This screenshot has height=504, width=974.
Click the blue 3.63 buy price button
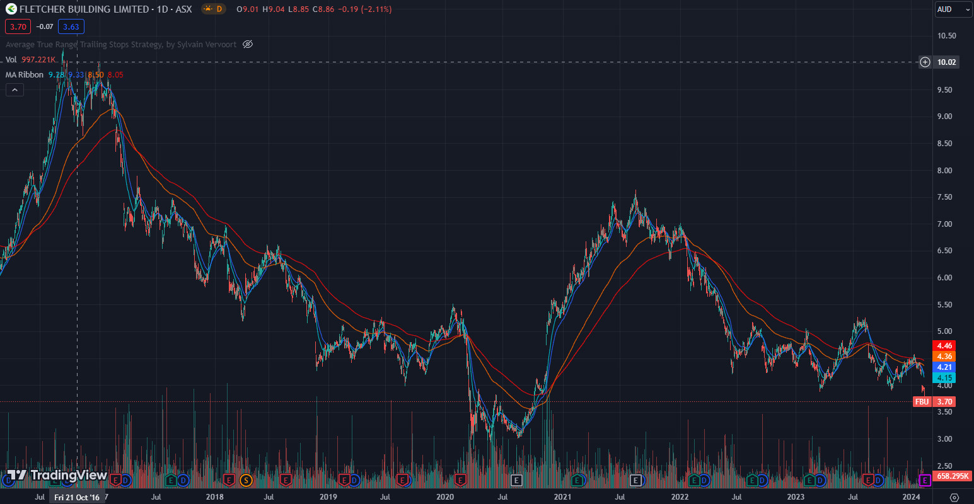click(71, 26)
